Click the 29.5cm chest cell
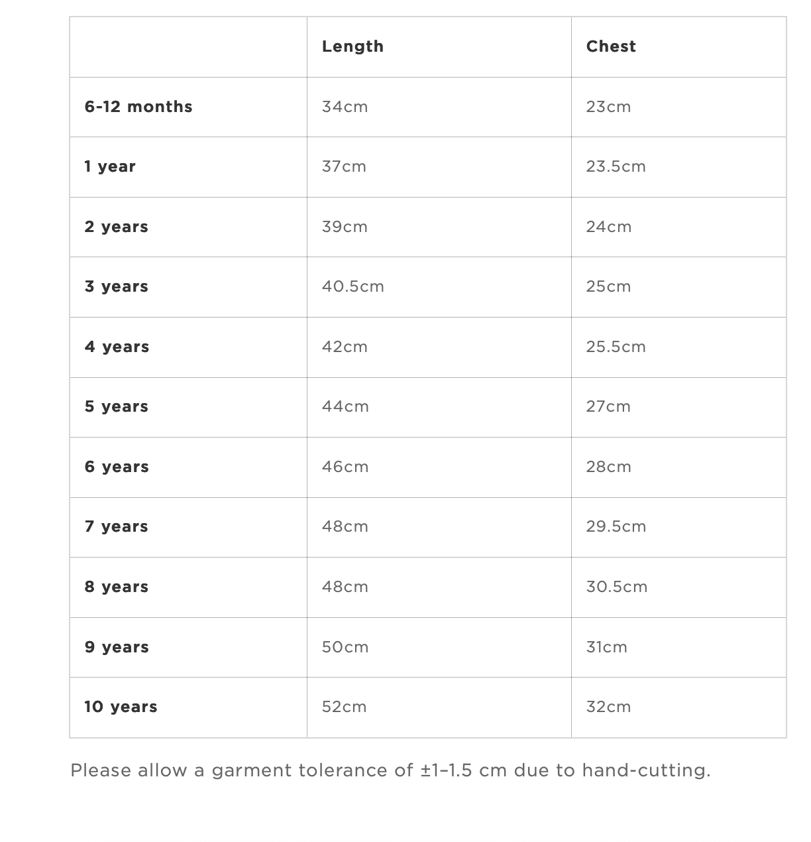This screenshot has height=842, width=811. click(616, 526)
